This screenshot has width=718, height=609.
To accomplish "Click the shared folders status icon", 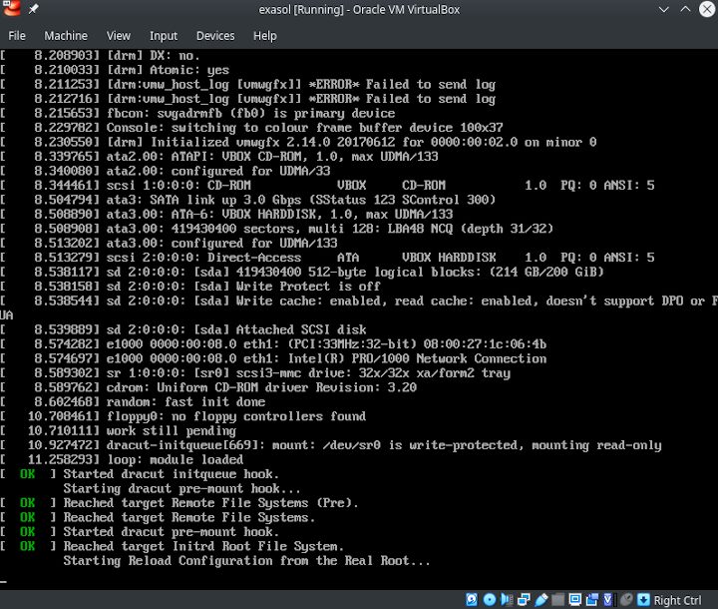I will click(x=557, y=599).
